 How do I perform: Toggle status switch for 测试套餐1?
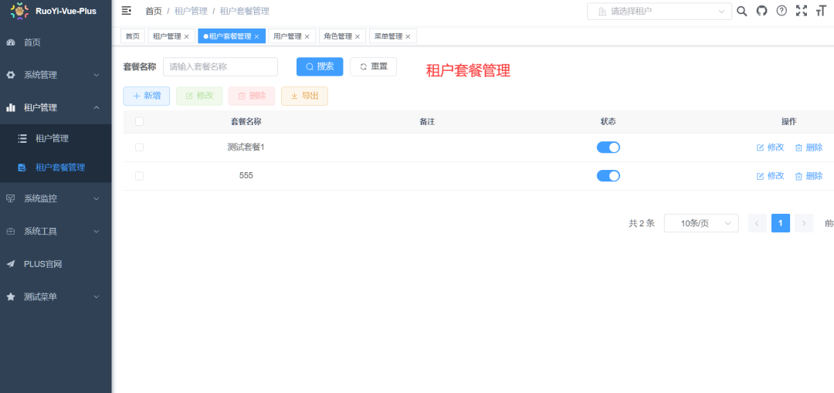pyautogui.click(x=608, y=147)
